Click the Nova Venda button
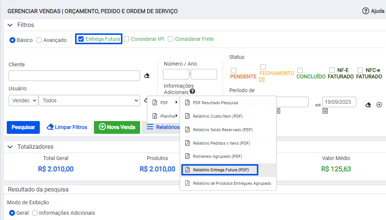Viewport: 386px width, 220px height. click(x=117, y=127)
